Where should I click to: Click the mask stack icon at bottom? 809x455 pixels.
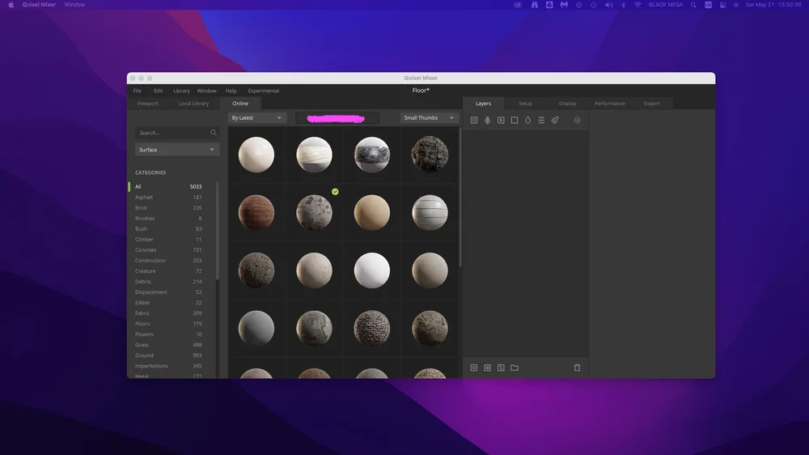pyautogui.click(x=487, y=368)
